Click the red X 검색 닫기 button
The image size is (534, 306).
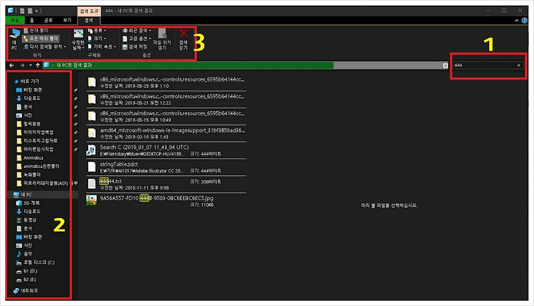pos(184,39)
